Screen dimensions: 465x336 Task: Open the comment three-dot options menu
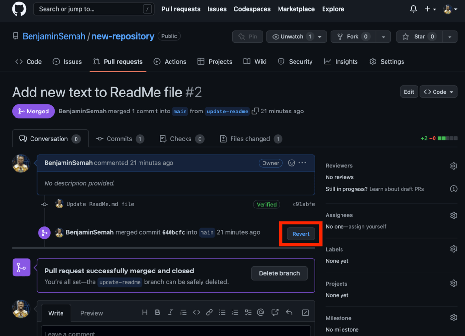[x=302, y=162]
